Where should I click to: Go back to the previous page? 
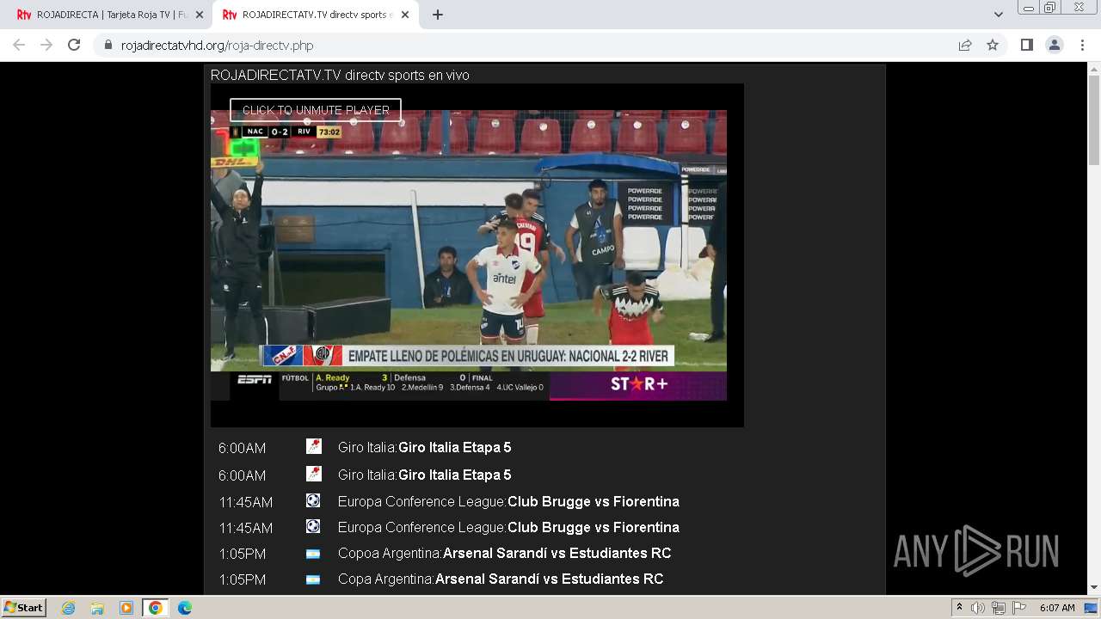click(x=19, y=45)
